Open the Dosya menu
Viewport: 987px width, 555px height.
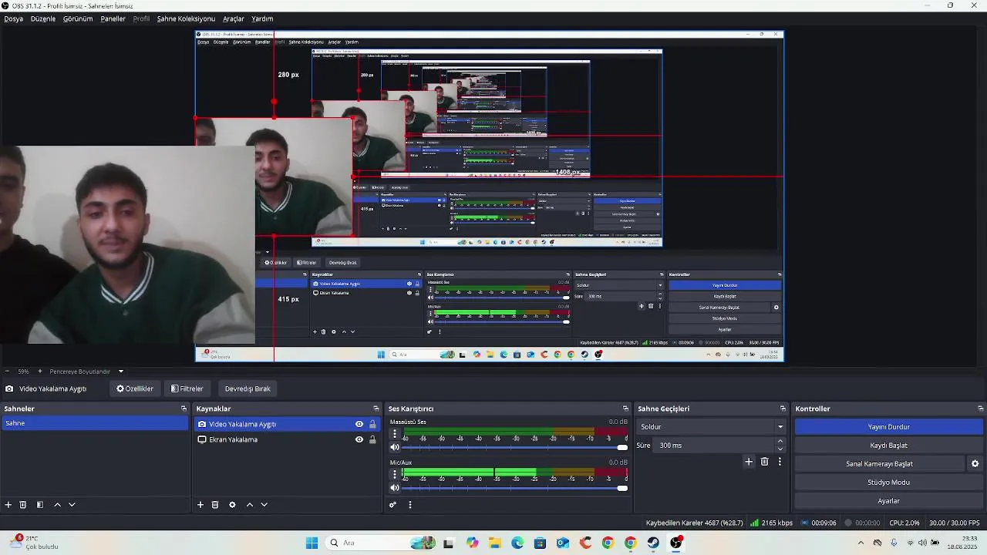13,18
